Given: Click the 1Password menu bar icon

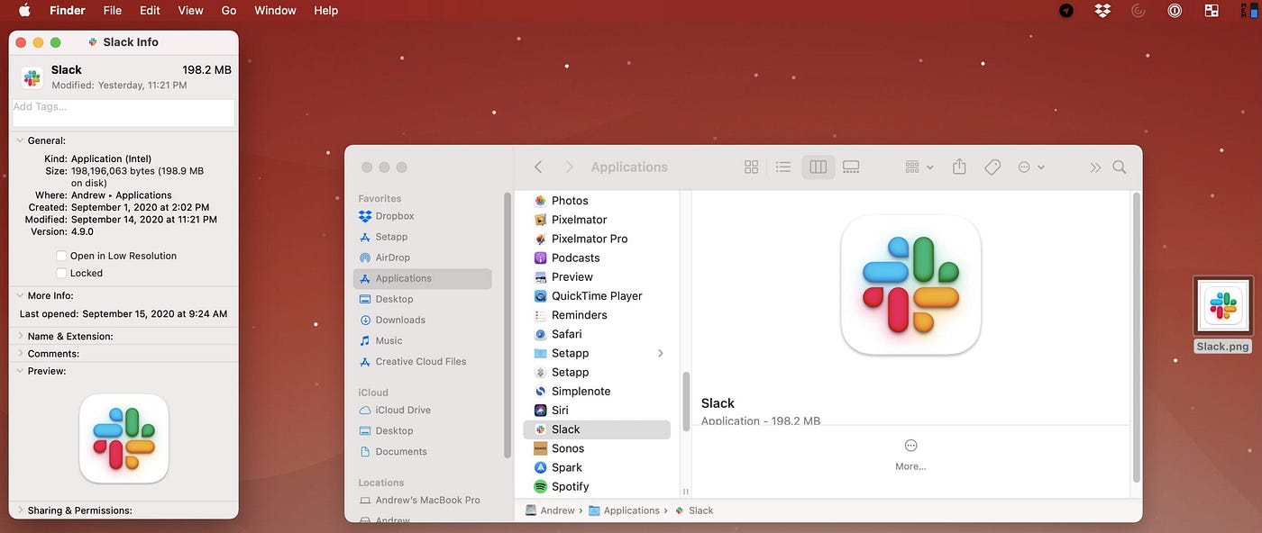Looking at the screenshot, I should [x=1175, y=11].
